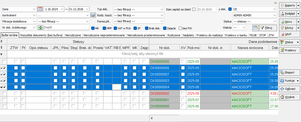Viewport: 301px width, 122px height.
Task: Open the Typ dok. dropdown
Action: pos(138,9)
